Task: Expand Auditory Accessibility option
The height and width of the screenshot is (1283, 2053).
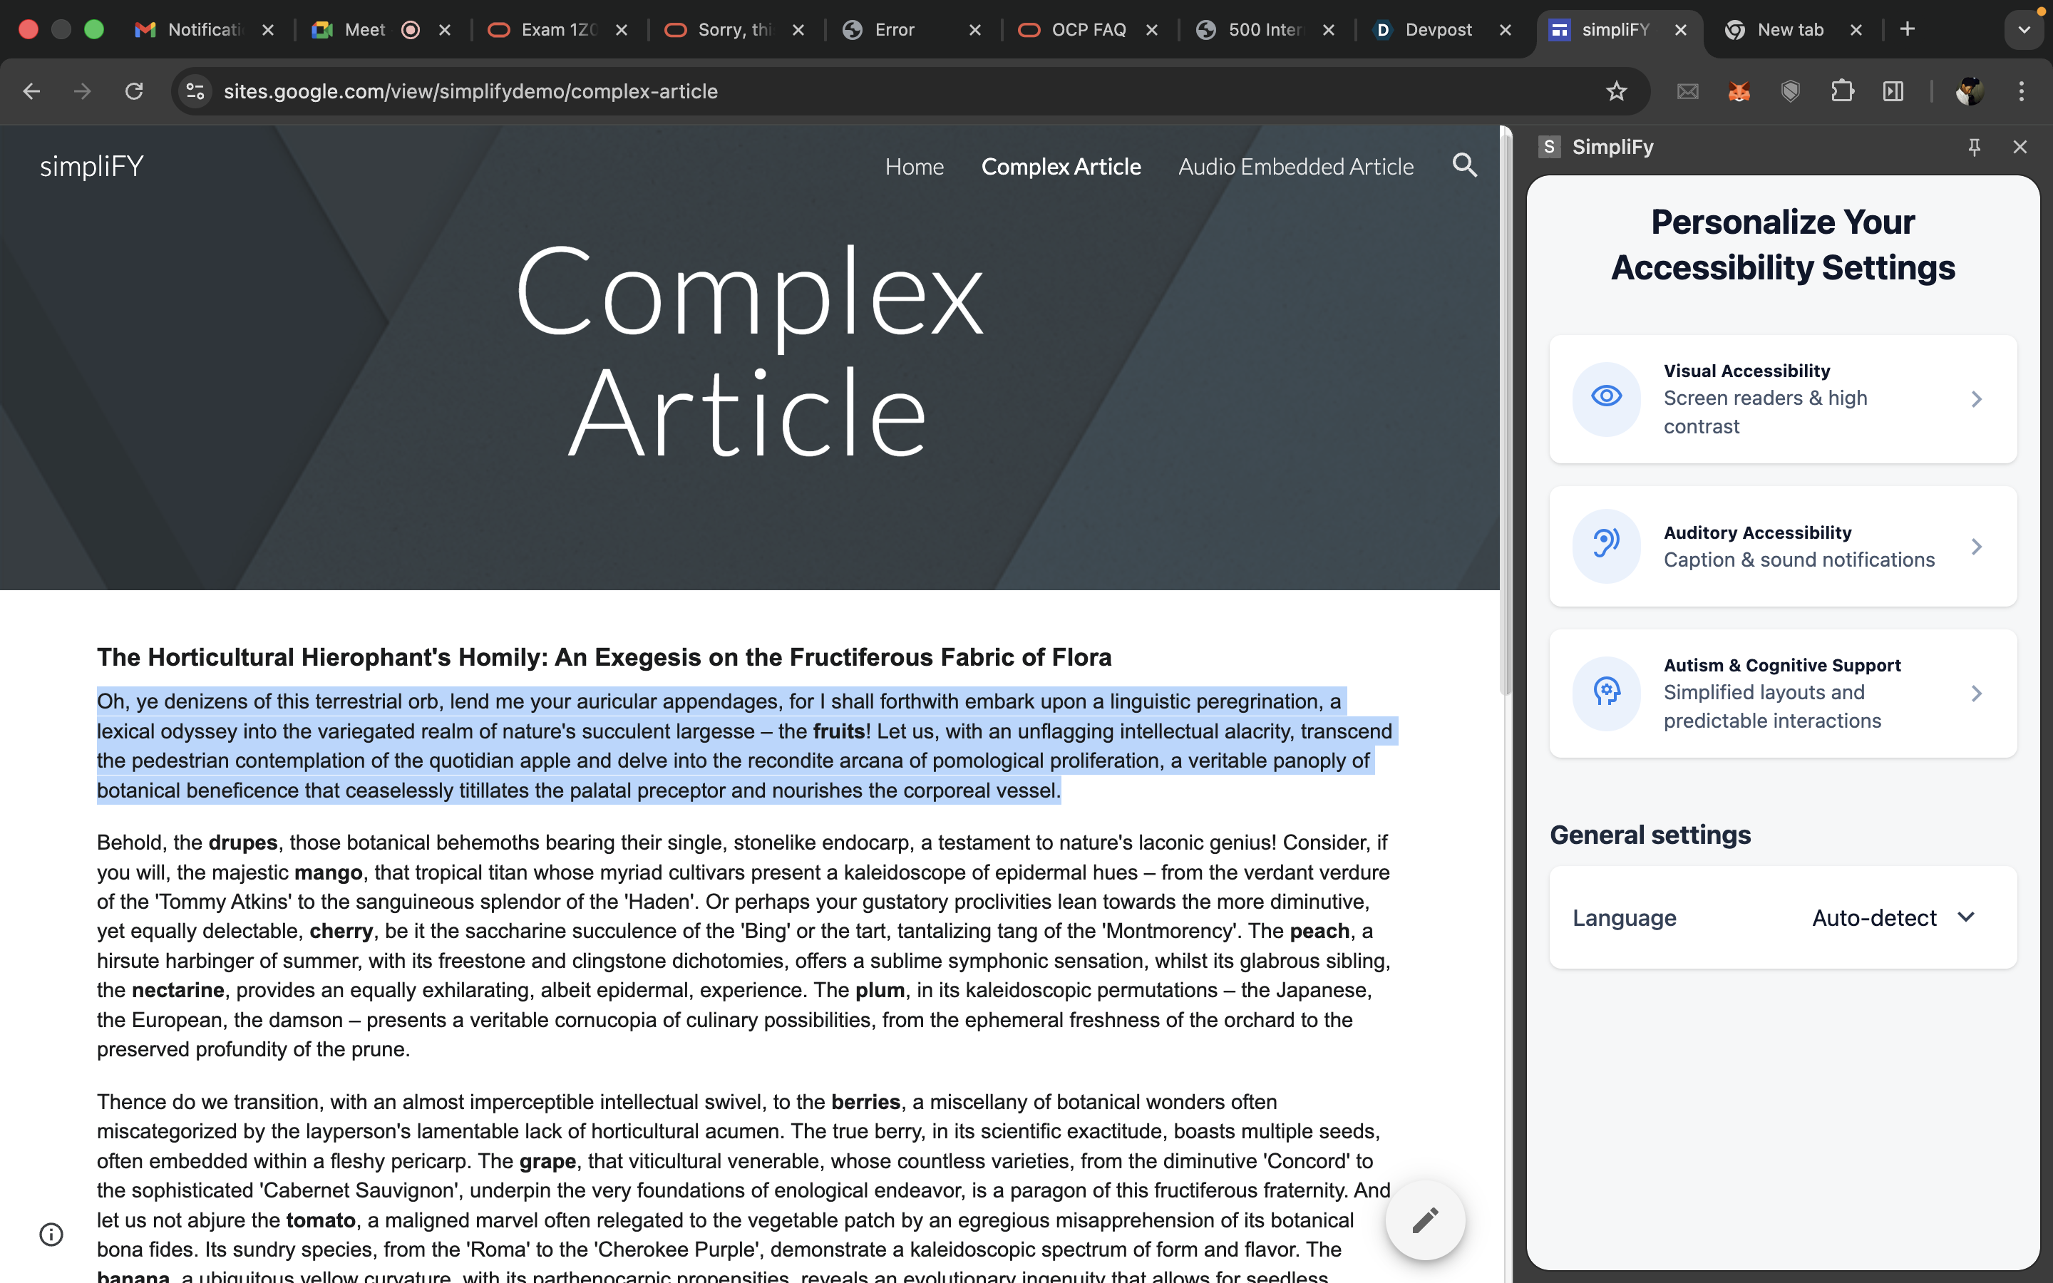Action: tap(1976, 547)
